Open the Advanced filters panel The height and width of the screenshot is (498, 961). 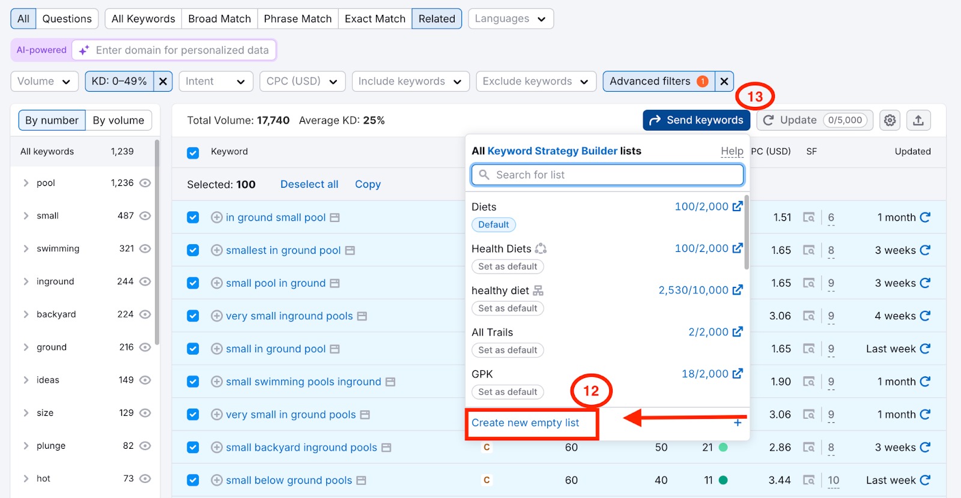pyautogui.click(x=659, y=81)
